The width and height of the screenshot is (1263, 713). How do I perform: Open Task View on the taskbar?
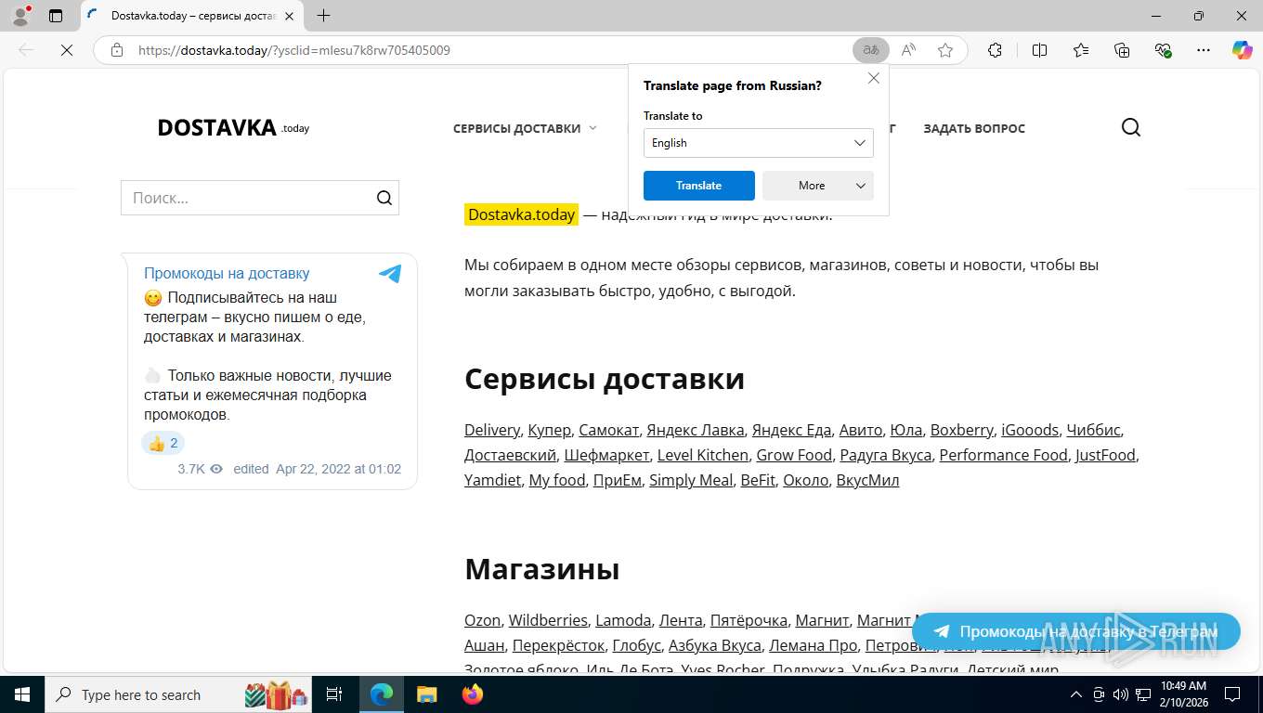[334, 694]
